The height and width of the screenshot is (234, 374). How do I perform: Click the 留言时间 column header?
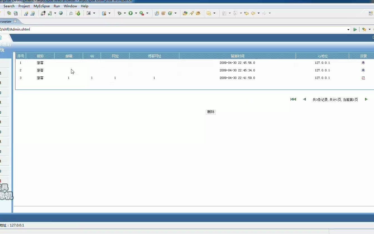point(237,56)
